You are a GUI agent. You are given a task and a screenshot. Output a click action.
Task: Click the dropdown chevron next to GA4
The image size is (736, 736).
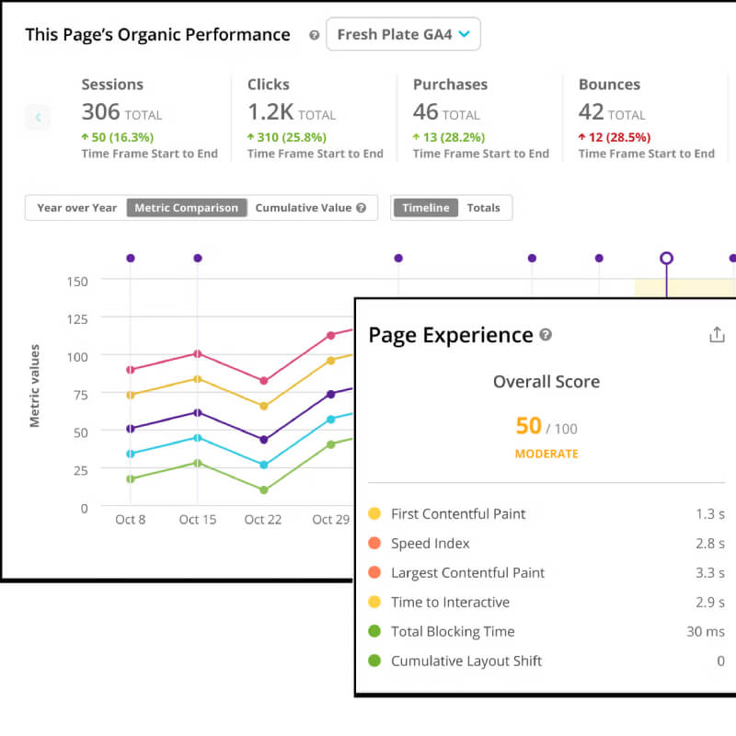(x=465, y=34)
